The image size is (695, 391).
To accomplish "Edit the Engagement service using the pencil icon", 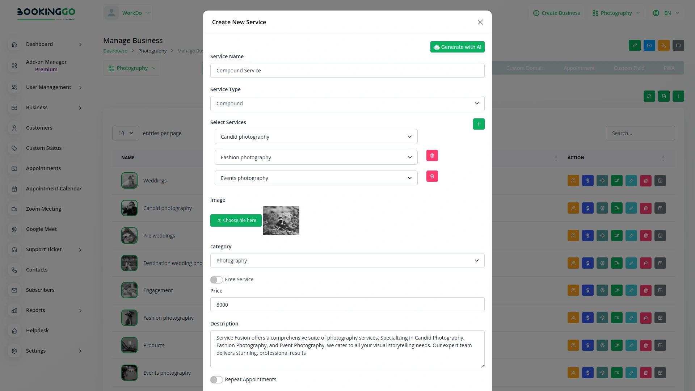I will 631,290.
